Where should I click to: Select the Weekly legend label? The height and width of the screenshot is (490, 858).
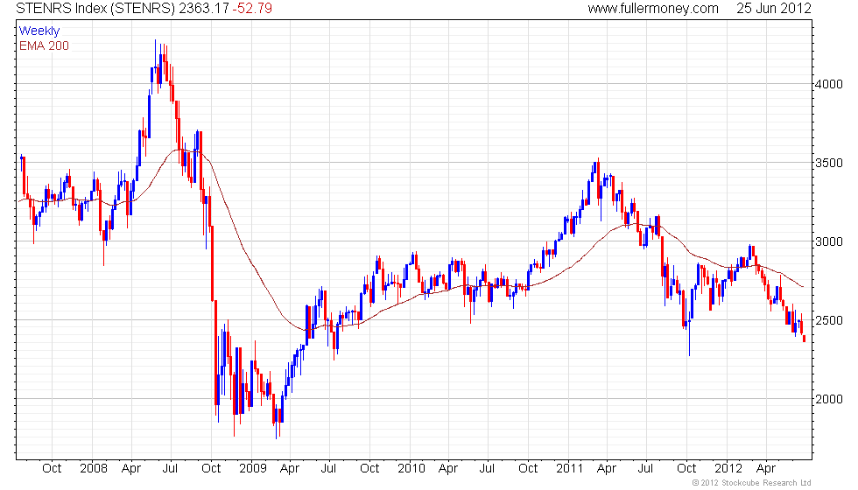pyautogui.click(x=39, y=31)
